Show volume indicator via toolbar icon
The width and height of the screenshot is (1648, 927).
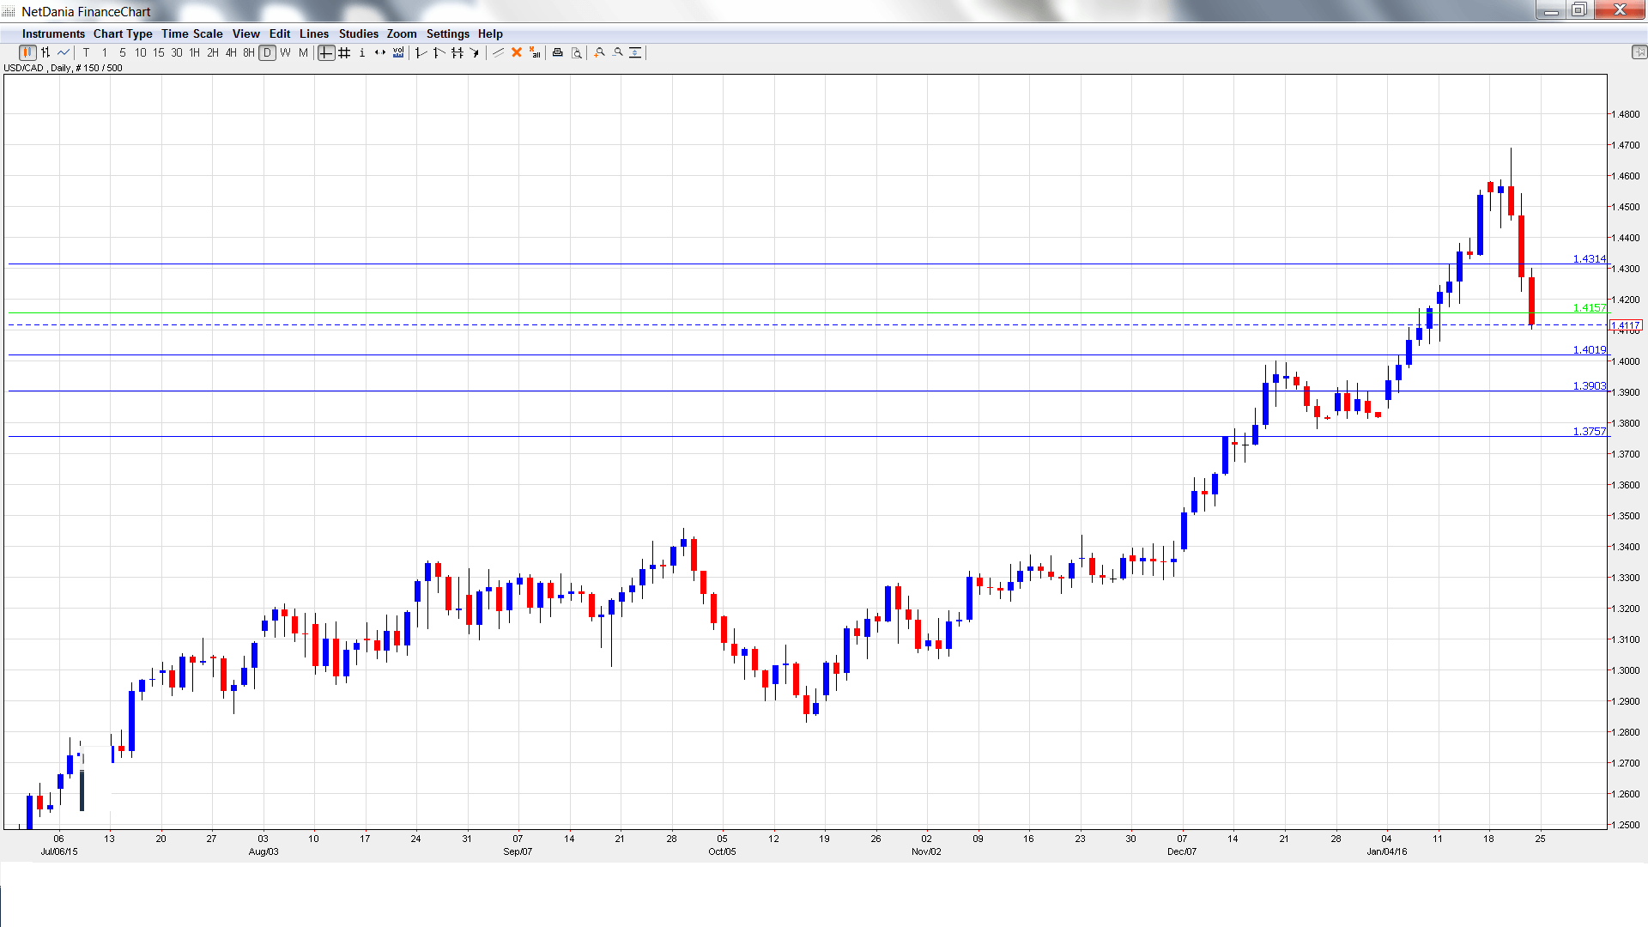coord(397,52)
